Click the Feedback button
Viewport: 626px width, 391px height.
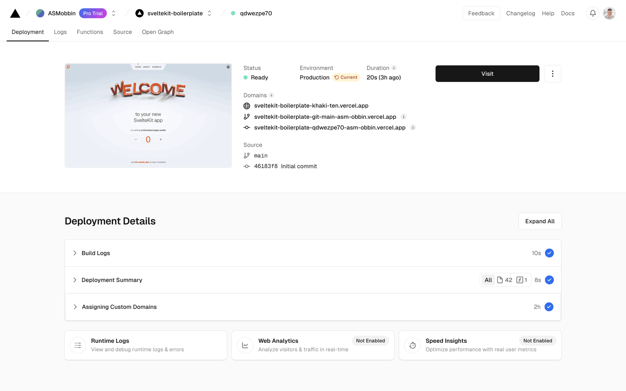(481, 13)
